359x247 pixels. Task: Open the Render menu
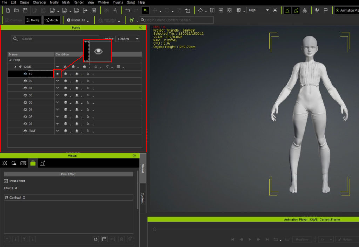coord(79,2)
